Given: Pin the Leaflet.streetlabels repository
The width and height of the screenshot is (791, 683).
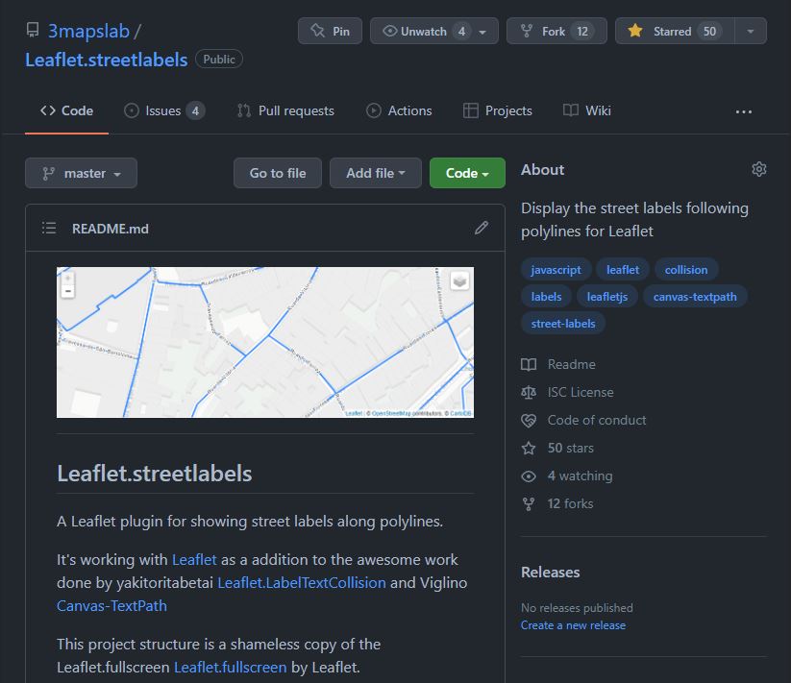Looking at the screenshot, I should [330, 30].
